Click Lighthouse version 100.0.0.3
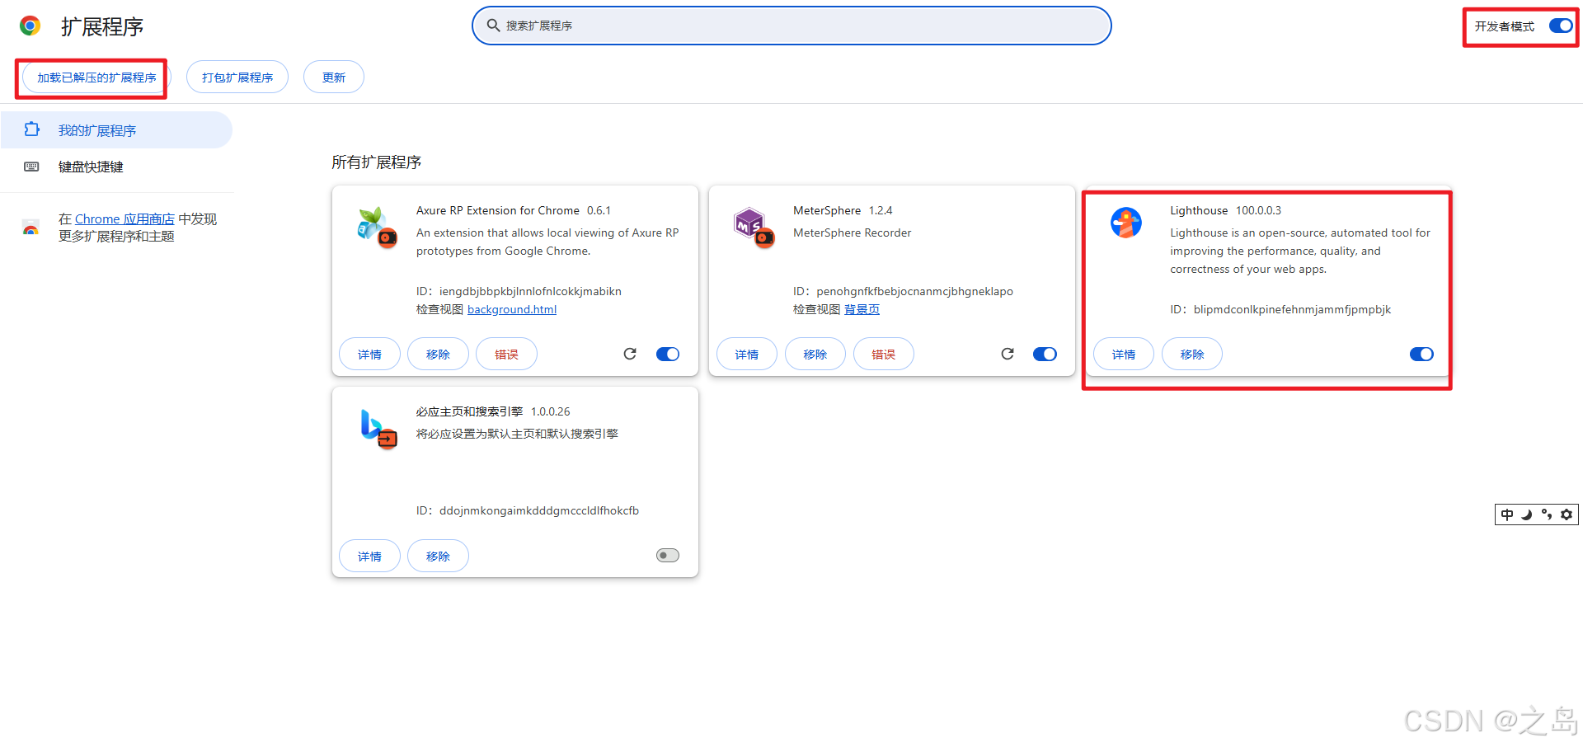Viewport: 1583px width, 747px height. click(1258, 210)
